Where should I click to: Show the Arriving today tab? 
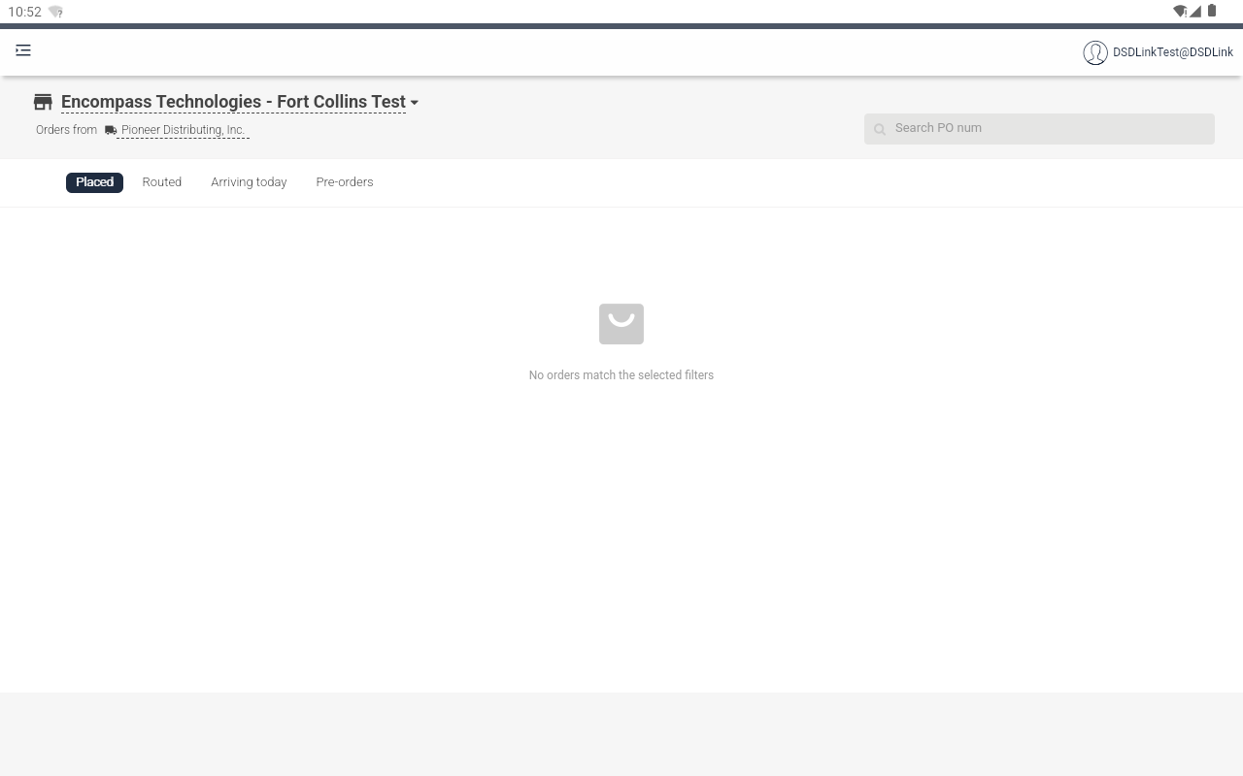249,182
